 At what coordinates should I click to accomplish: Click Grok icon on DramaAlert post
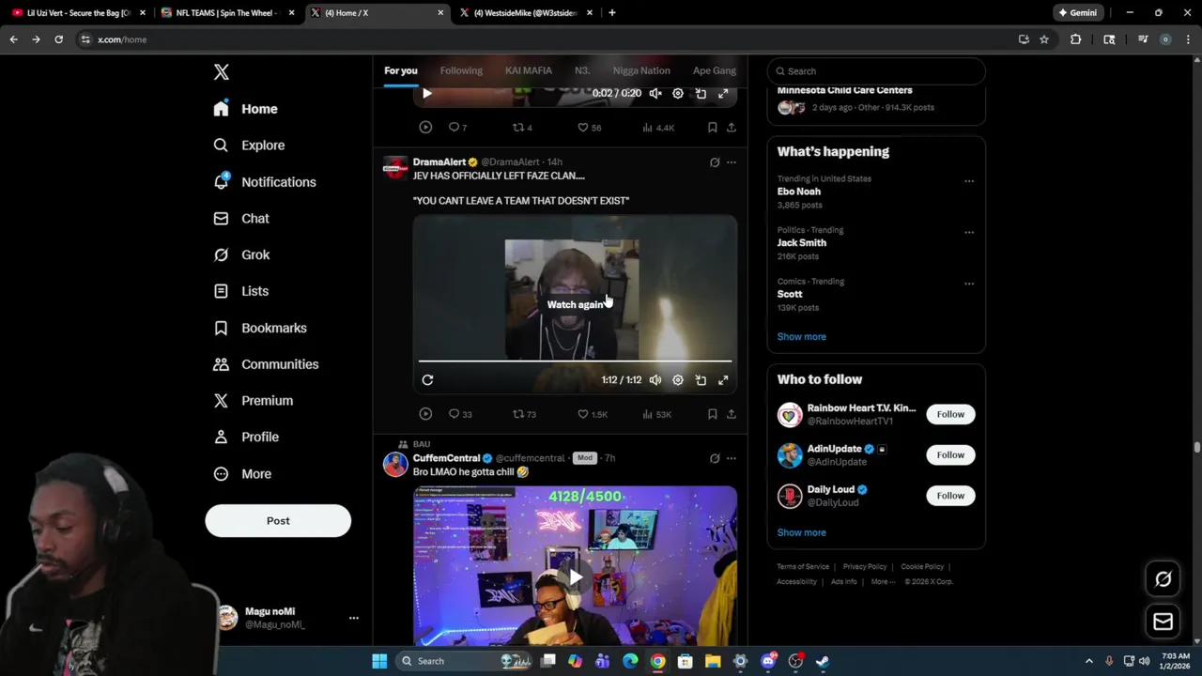coord(715,162)
